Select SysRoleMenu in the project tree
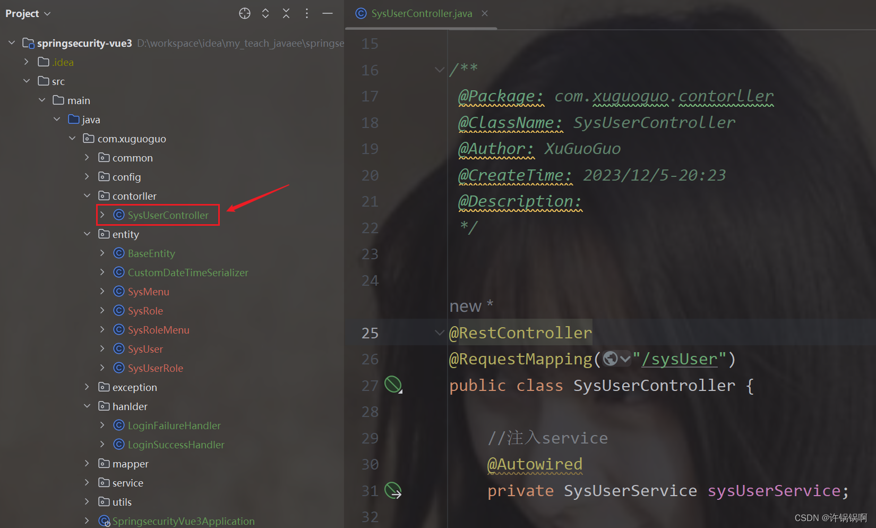This screenshot has height=528, width=876. [158, 329]
